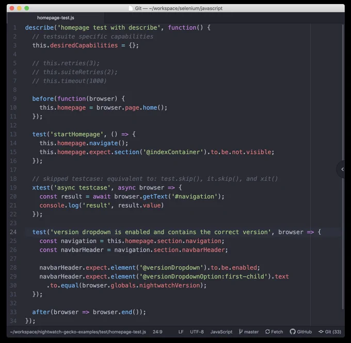Click the Fetch refresh icon
Image resolution: width=351 pixels, height=343 pixels.
(x=267, y=332)
